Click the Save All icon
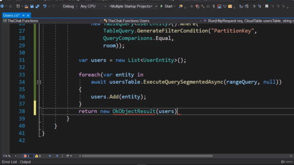This screenshot has width=294, height=165. [38, 6]
